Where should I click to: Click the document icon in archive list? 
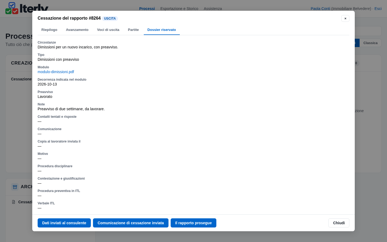point(13,202)
